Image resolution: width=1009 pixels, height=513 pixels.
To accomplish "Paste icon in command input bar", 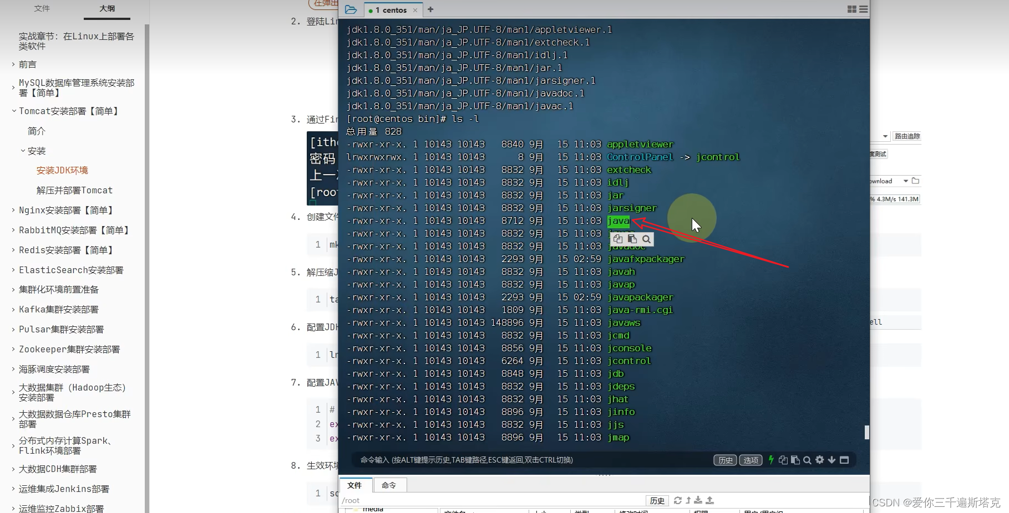I will [x=795, y=460].
